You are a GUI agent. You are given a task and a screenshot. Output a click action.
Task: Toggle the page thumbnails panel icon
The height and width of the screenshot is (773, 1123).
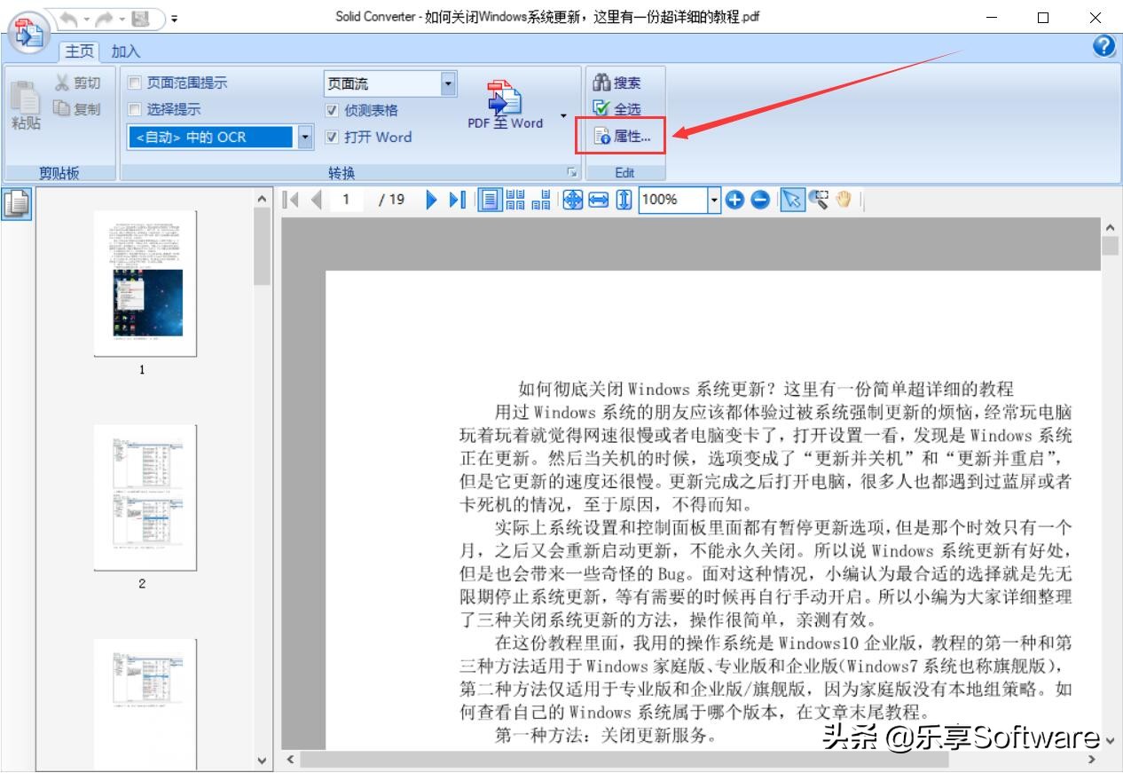pyautogui.click(x=17, y=204)
